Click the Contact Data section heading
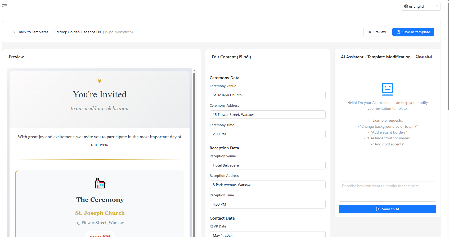449x237 pixels. click(x=222, y=218)
